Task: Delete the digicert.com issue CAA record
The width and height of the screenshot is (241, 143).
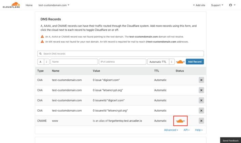Action: pos(201,80)
